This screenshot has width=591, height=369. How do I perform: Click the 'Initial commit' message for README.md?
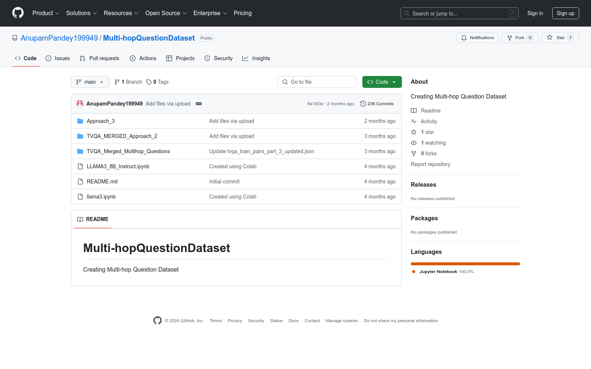(225, 182)
